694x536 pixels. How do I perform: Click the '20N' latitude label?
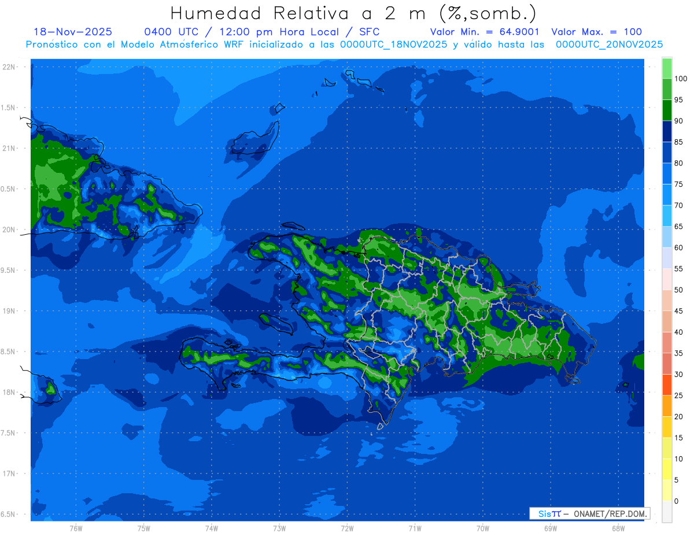coord(9,230)
